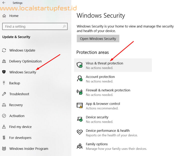Click the Firewall & network protection icon
Screen dimensions: 175x156
click(x=79, y=92)
